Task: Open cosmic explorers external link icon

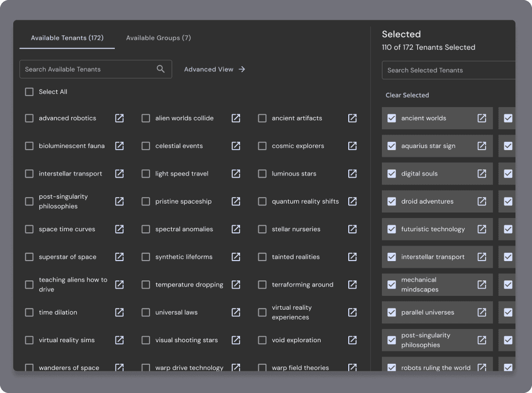Action: [x=353, y=146]
